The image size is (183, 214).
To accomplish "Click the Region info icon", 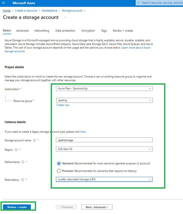I will coord(16,150).
